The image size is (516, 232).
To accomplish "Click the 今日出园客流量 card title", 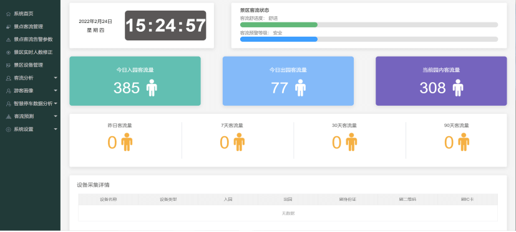I will coord(288,70).
